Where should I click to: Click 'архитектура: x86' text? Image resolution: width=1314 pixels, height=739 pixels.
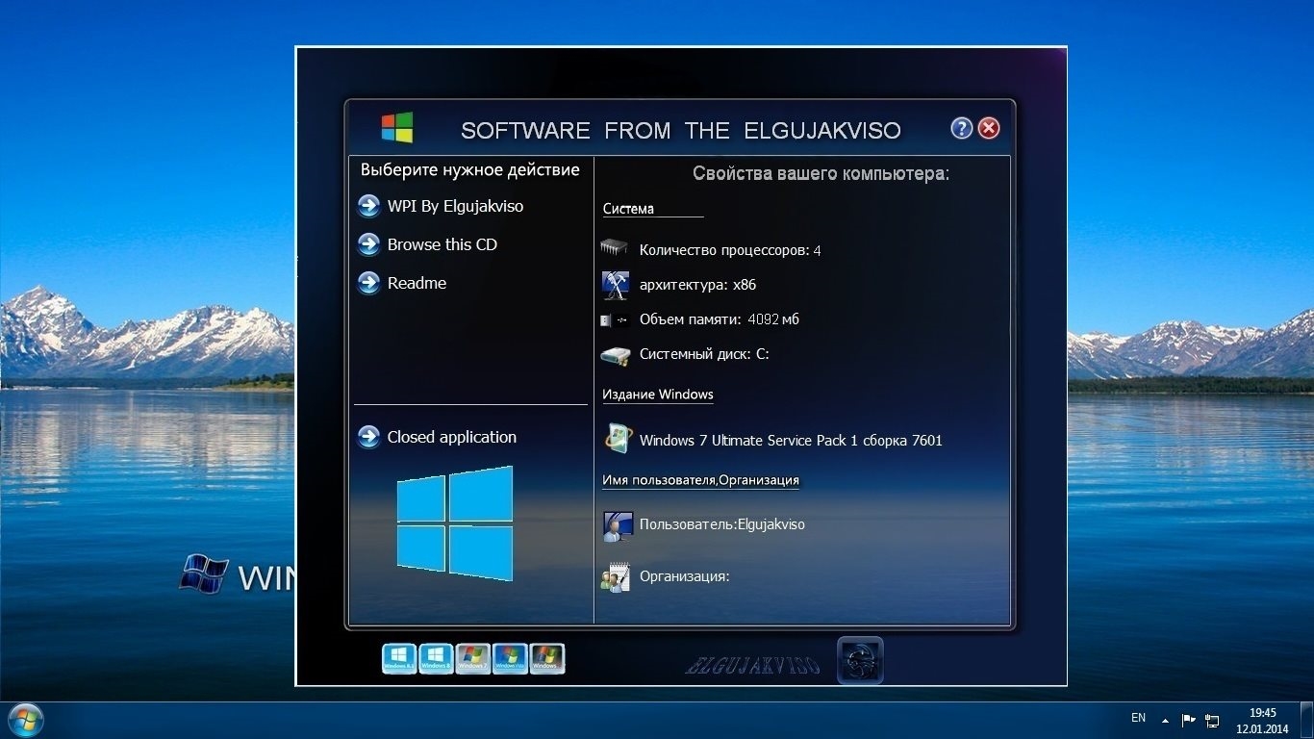point(697,285)
